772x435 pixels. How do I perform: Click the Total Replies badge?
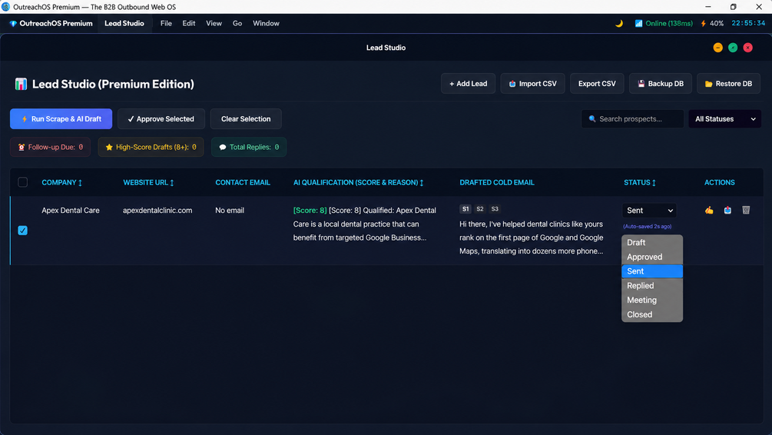click(x=249, y=147)
